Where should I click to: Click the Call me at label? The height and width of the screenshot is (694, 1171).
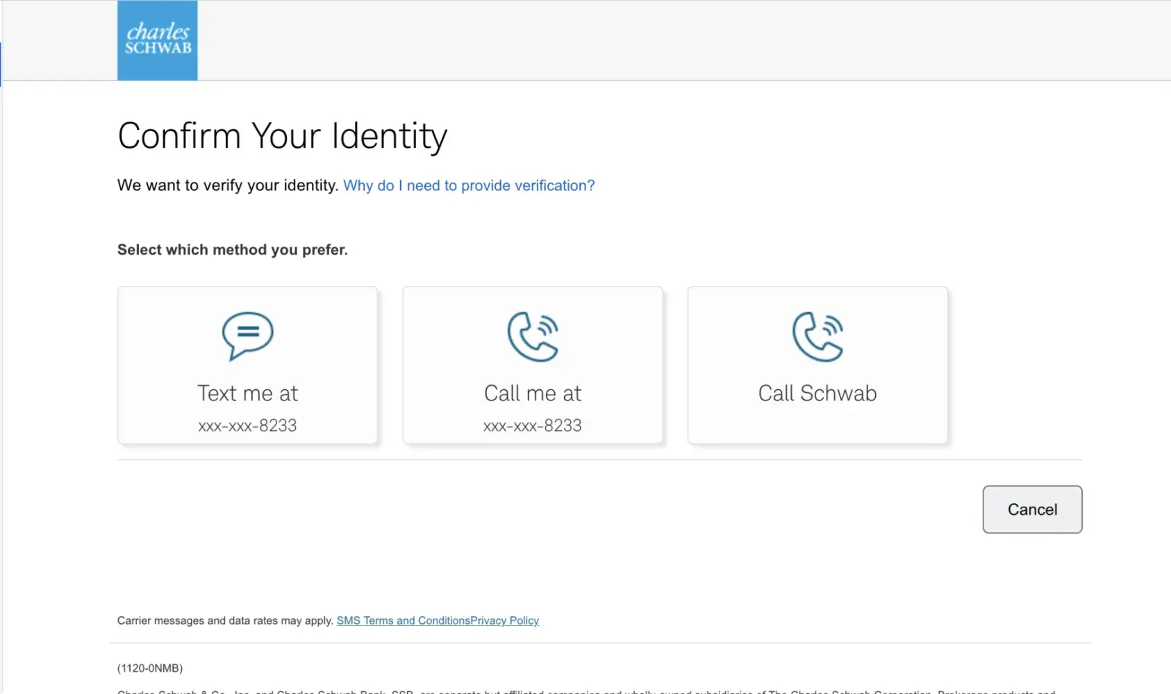533,393
